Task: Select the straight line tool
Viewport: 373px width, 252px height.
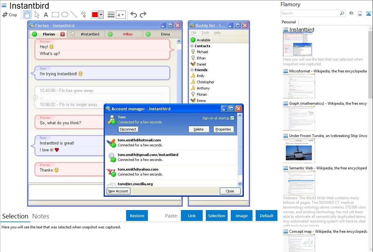Action: [x=74, y=15]
